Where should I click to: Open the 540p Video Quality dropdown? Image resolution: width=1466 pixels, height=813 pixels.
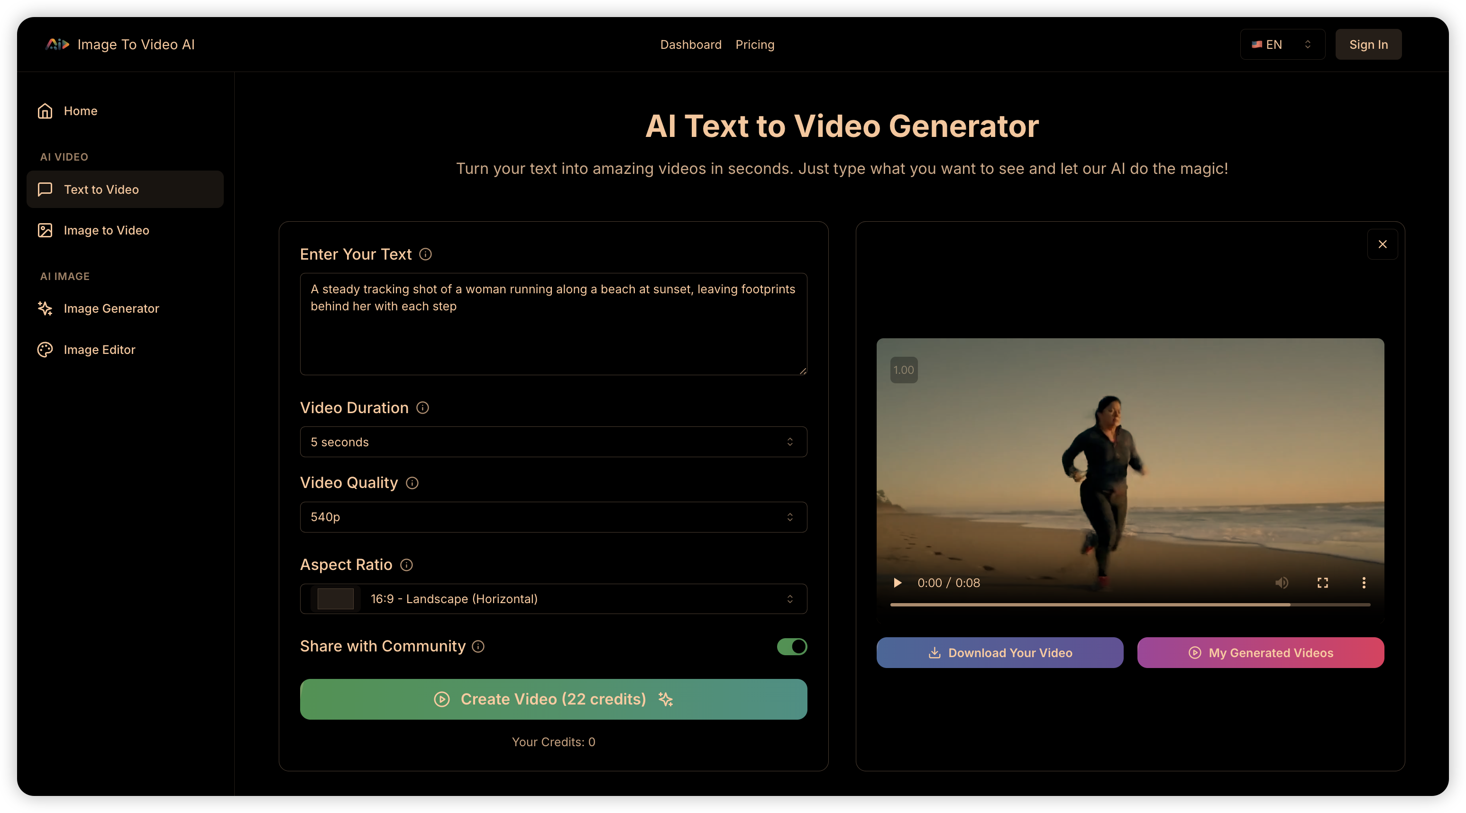point(553,517)
